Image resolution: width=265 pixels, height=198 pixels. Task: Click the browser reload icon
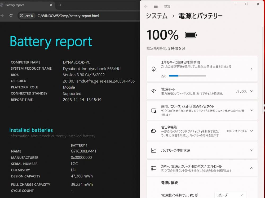point(11,16)
